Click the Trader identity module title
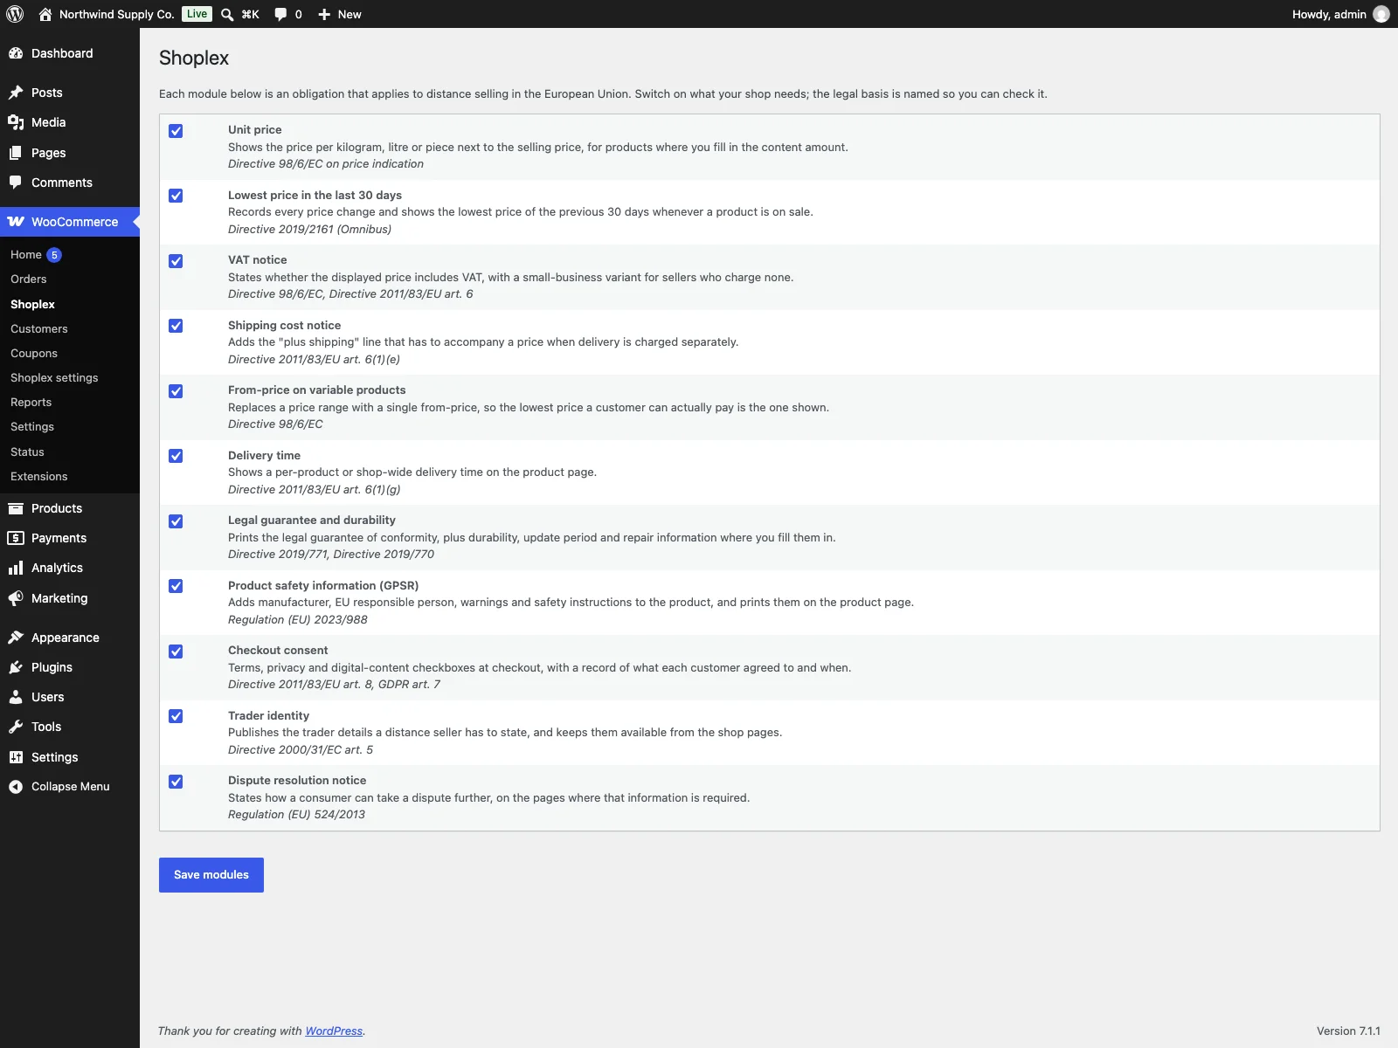This screenshot has height=1048, width=1398. 268,716
